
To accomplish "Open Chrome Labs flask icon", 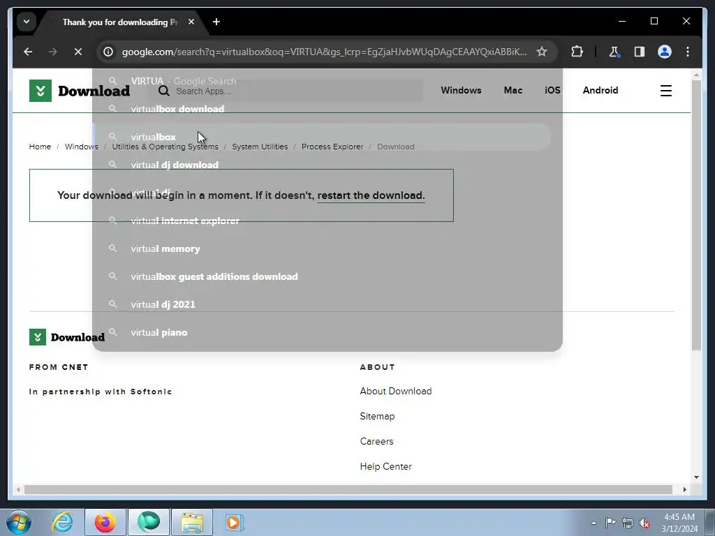I will pos(614,52).
